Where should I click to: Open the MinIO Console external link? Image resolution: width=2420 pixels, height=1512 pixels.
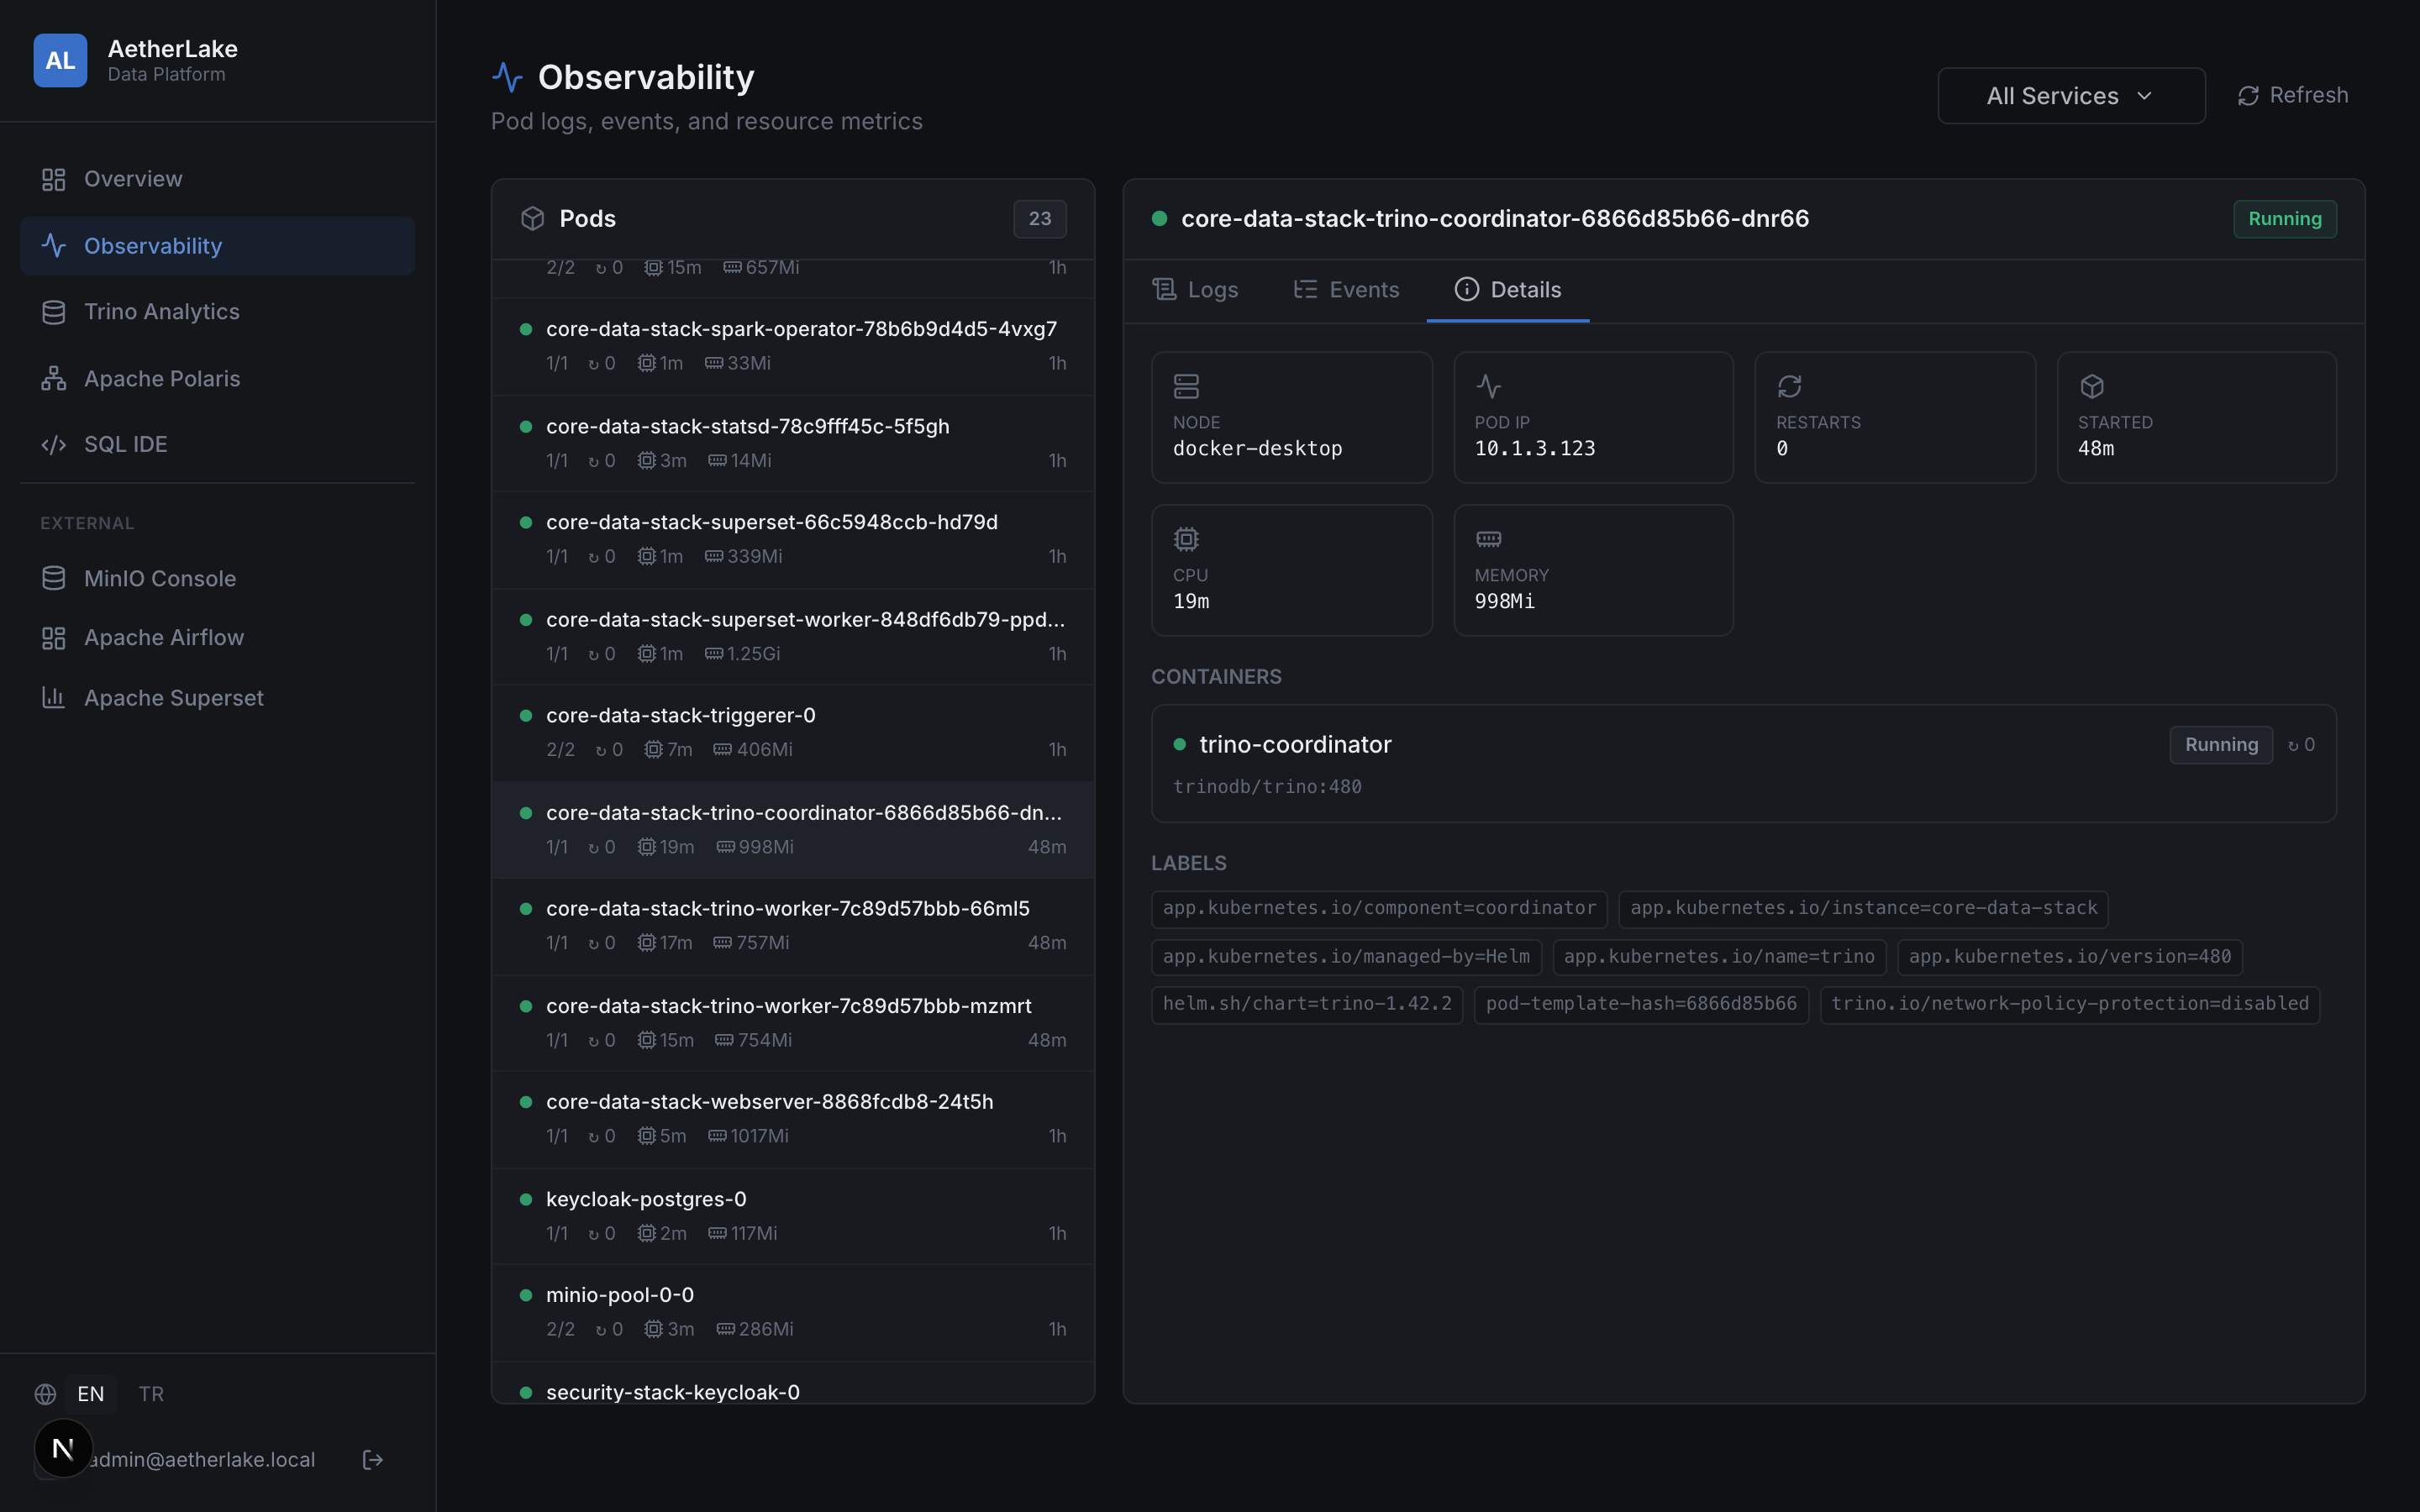coord(217,578)
